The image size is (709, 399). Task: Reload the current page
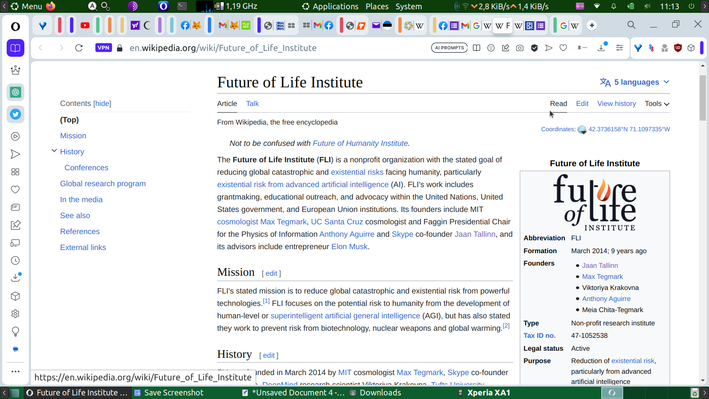pyautogui.click(x=79, y=48)
